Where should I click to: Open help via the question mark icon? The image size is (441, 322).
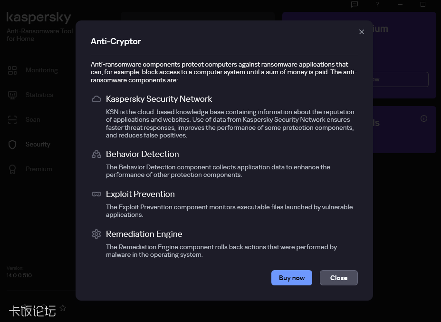click(x=377, y=4)
